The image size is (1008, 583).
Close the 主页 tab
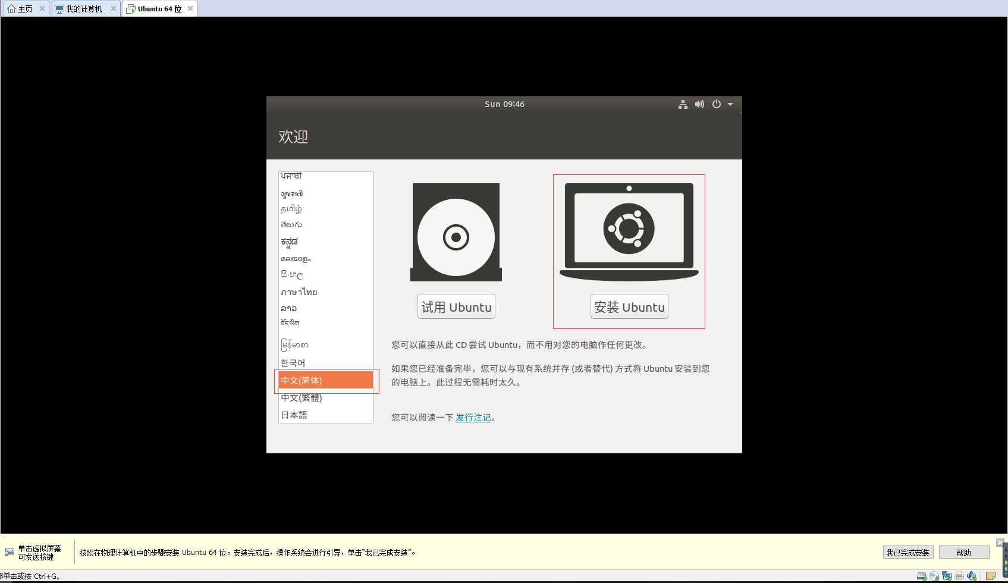point(42,8)
